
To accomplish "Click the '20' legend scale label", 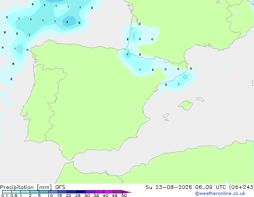I will [x=69, y=195].
